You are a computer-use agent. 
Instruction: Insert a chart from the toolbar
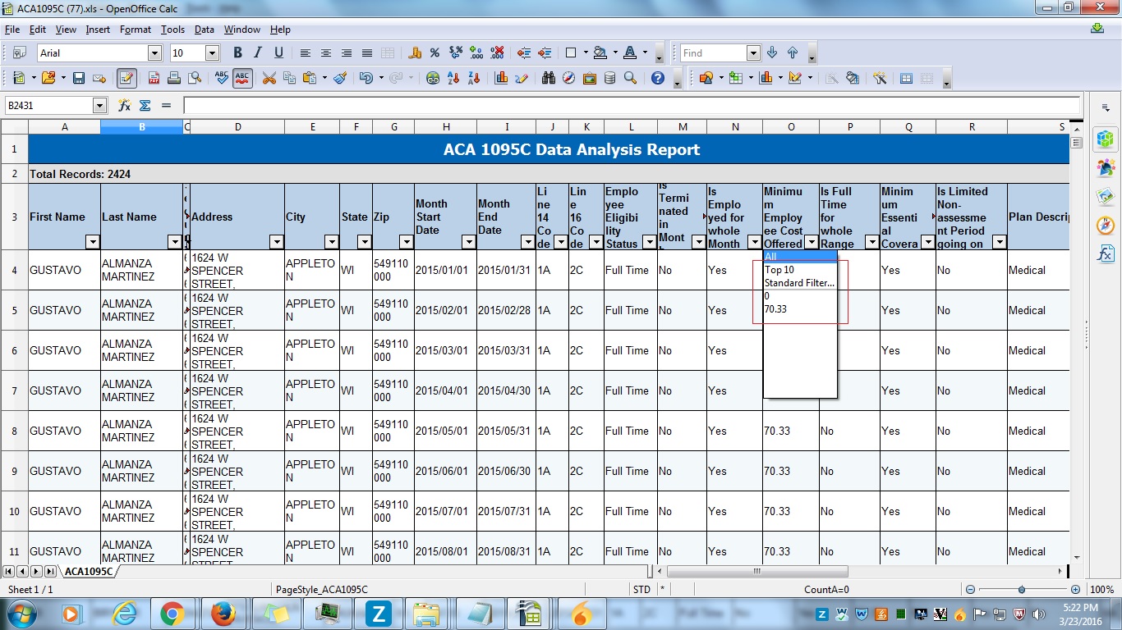(x=501, y=78)
